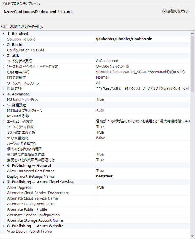Select the Web Deploy Publish Profile label
Screen dimensions: 195x239
[29, 231]
